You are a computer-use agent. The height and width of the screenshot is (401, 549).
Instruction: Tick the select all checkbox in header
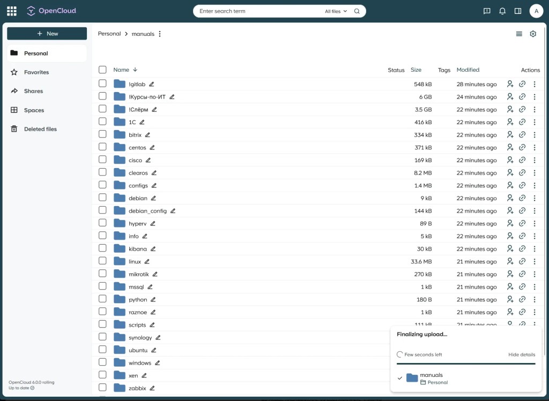[x=102, y=70]
